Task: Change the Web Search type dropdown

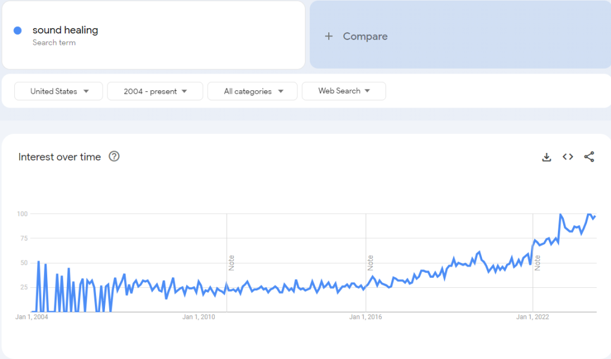Action: pos(344,91)
